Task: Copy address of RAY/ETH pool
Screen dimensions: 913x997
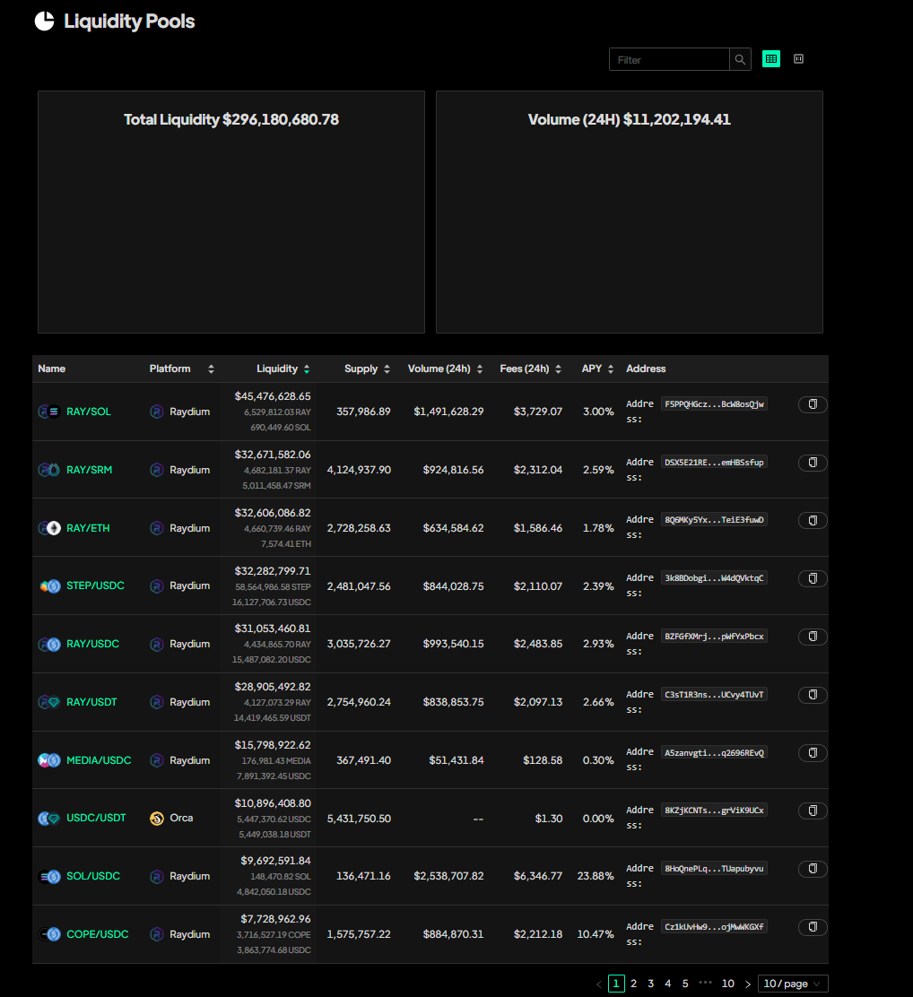Action: tap(813, 521)
